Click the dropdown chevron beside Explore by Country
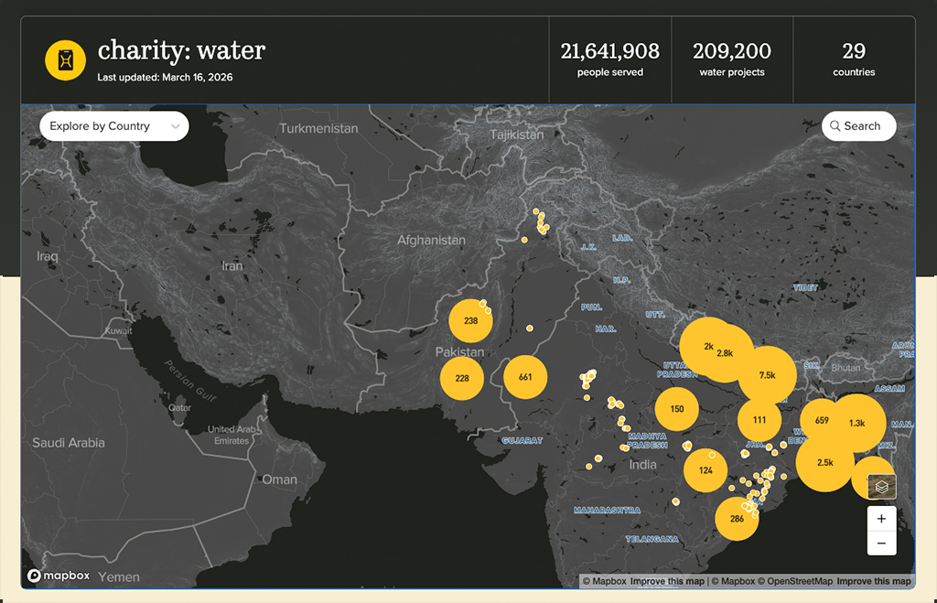This screenshot has height=603, width=937. coord(175,126)
